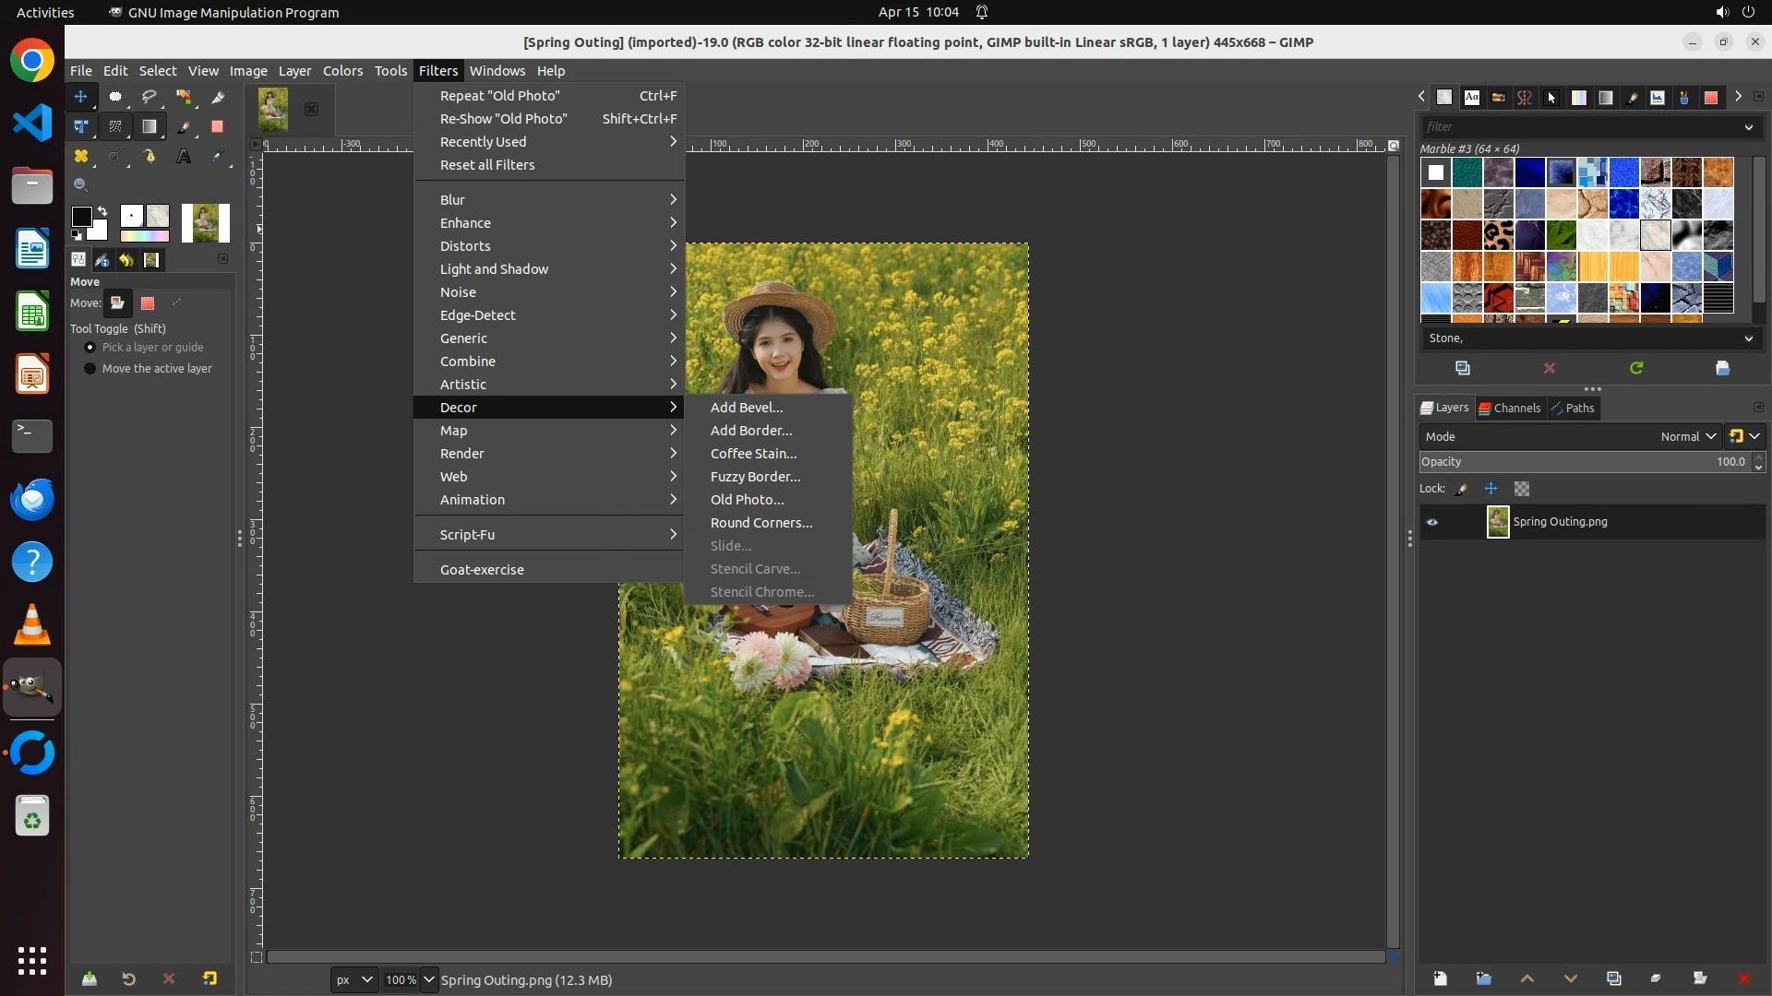
Task: Expand the Stone pattern tag dropdown
Action: (1748, 338)
